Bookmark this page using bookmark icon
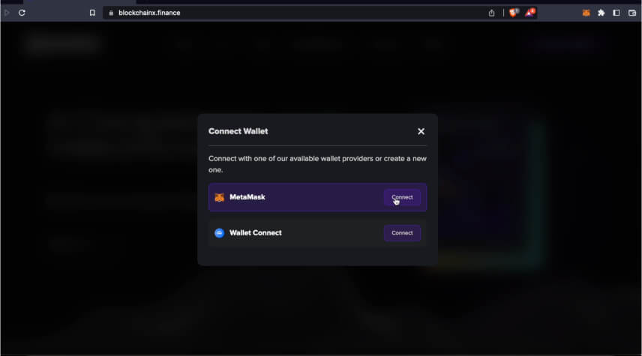This screenshot has width=642, height=356. [92, 13]
